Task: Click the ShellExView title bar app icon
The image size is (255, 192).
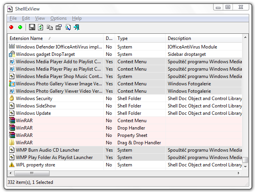Action: (x=10, y=9)
